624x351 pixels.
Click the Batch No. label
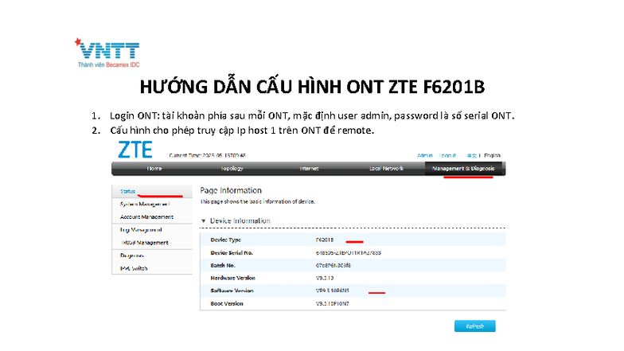point(223,266)
